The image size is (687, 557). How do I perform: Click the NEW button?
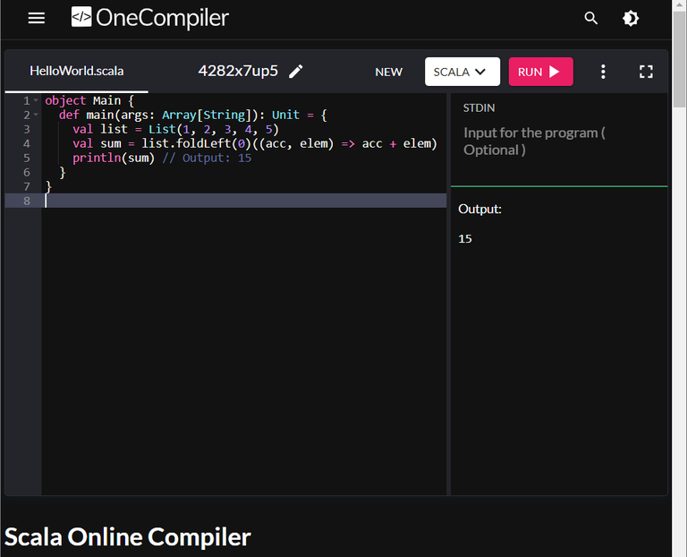388,72
